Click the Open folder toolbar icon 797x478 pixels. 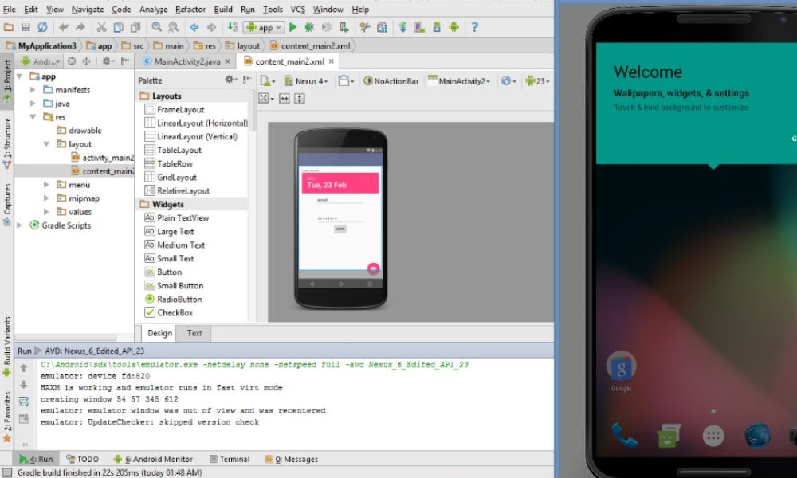[x=9, y=27]
